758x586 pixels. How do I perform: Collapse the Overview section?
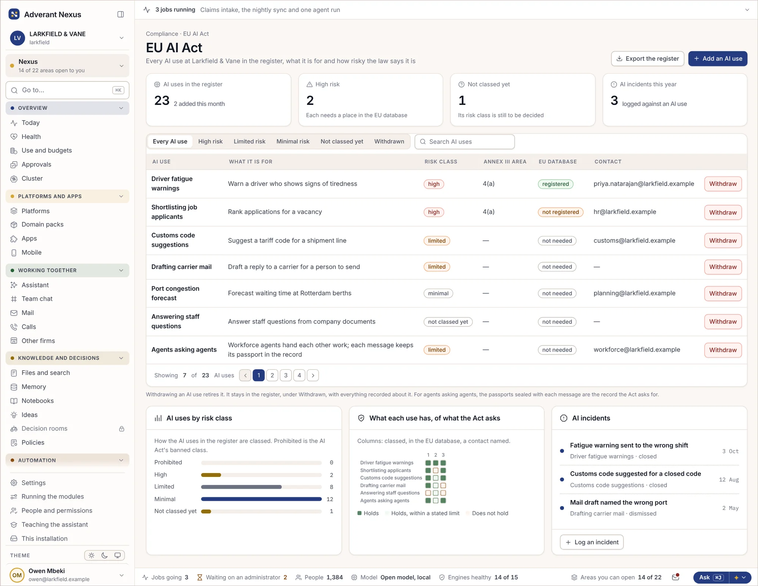[67, 108]
